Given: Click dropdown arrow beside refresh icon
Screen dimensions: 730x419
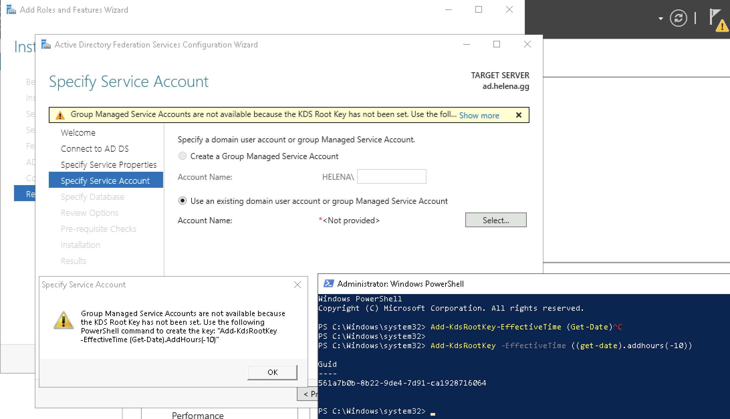Looking at the screenshot, I should pyautogui.click(x=660, y=18).
